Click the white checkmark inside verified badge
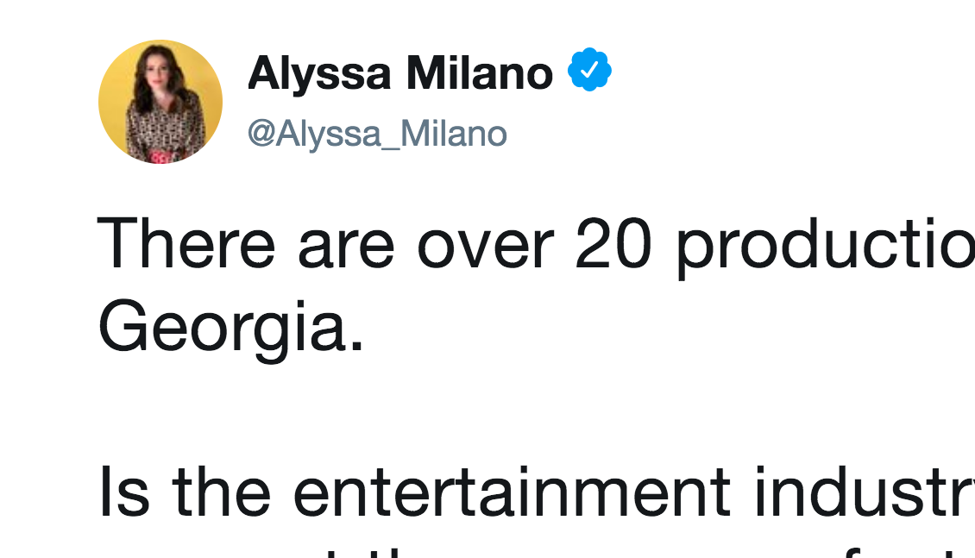The width and height of the screenshot is (975, 558). [589, 70]
